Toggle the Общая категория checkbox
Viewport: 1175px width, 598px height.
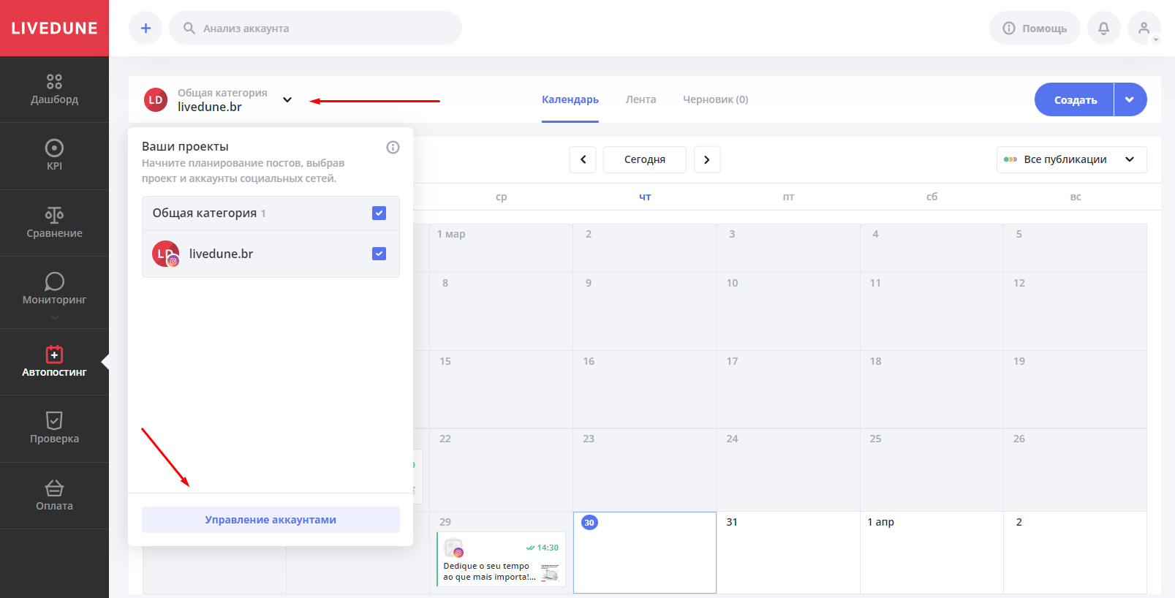pyautogui.click(x=379, y=213)
